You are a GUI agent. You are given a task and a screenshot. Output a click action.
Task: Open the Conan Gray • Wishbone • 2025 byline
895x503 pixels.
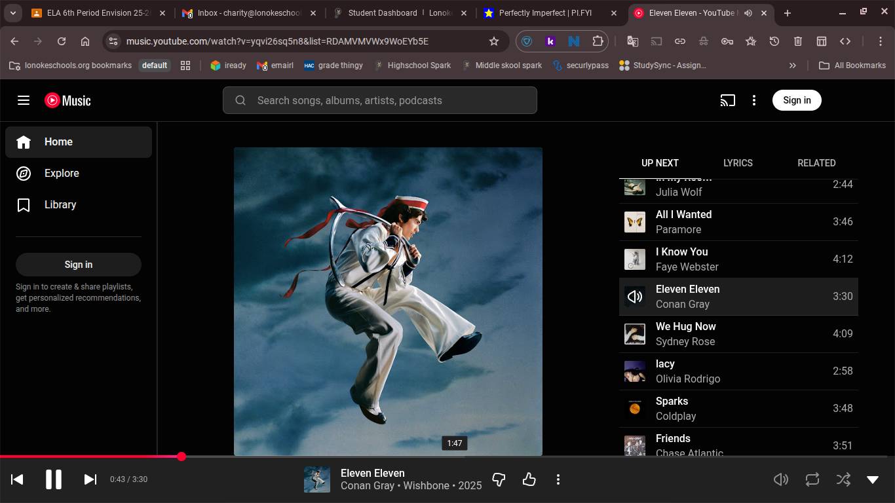tap(411, 486)
